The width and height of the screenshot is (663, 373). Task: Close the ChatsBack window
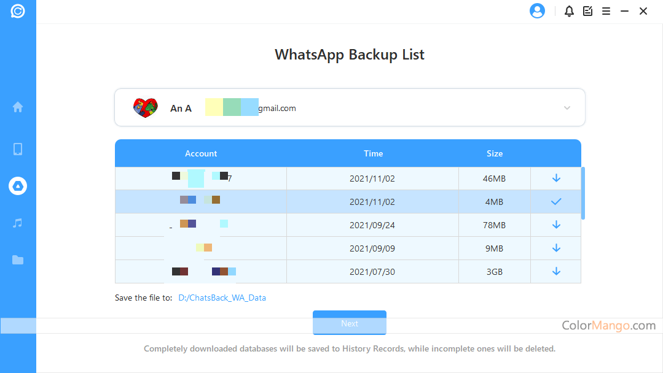[x=643, y=11]
